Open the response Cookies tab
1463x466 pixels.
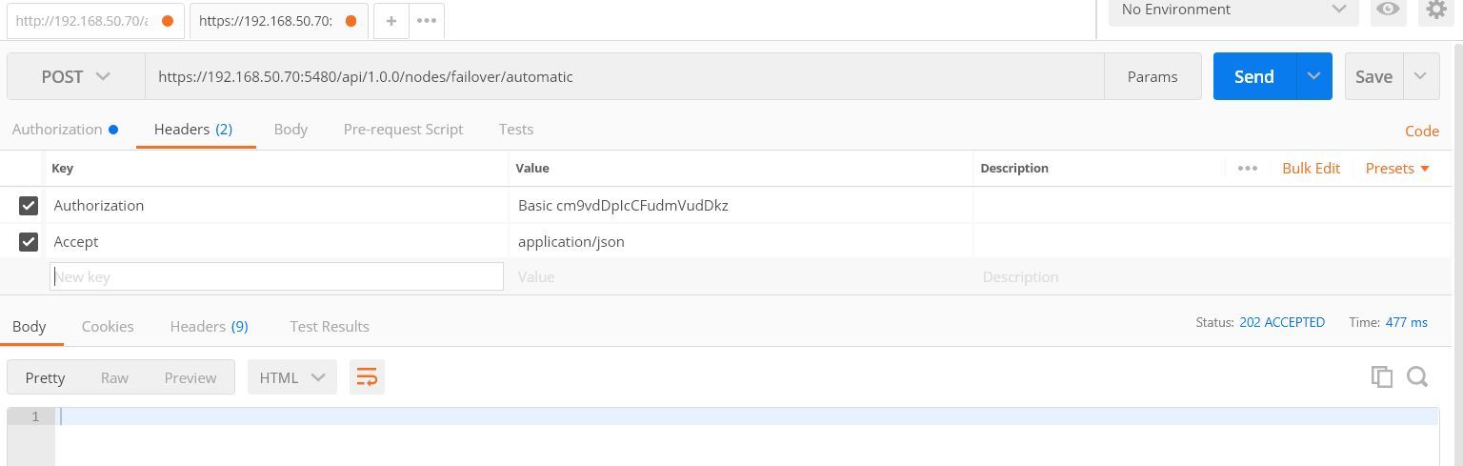pos(108,326)
